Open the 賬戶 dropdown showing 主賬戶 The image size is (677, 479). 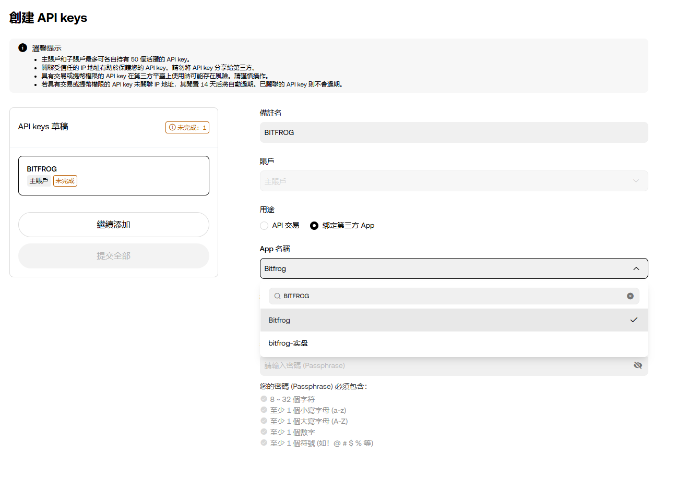click(454, 181)
